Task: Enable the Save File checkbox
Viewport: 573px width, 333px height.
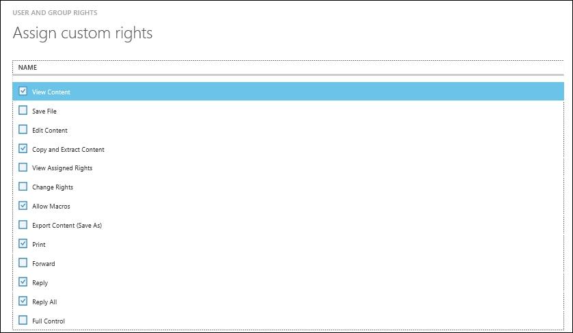Action: 23,110
